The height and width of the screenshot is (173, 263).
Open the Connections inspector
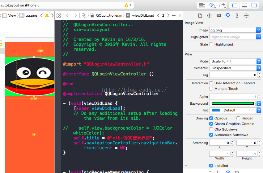(246, 15)
